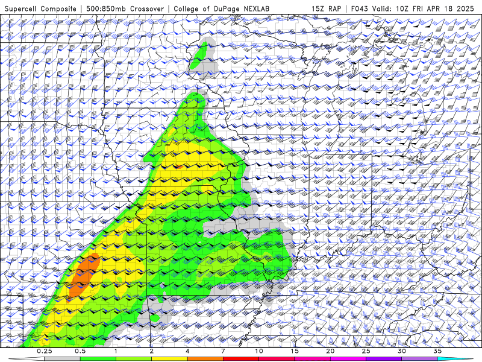
Task: Click the "25" legend value
Action: point(366,351)
